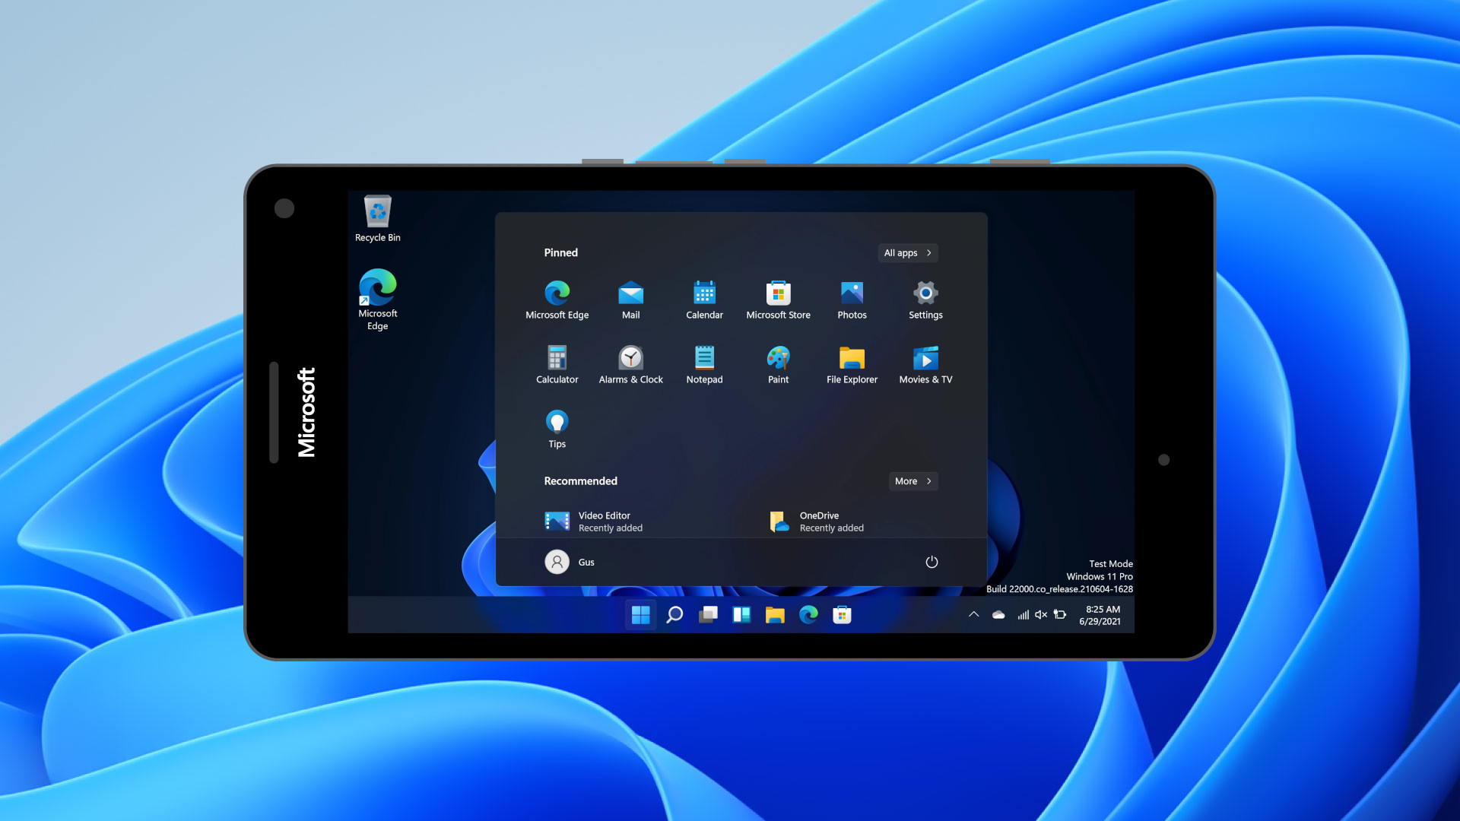Screen dimensions: 1460x821
Task: Open File Explorer on the taskbar
Action: pyautogui.click(x=775, y=615)
